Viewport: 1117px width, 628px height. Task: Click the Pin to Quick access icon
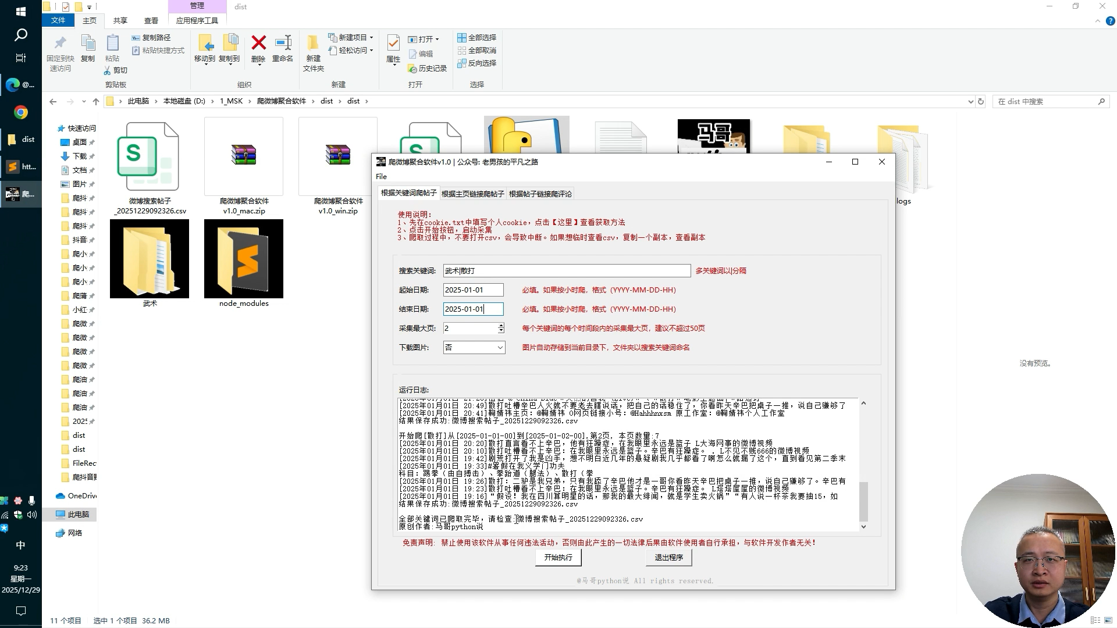[60, 43]
